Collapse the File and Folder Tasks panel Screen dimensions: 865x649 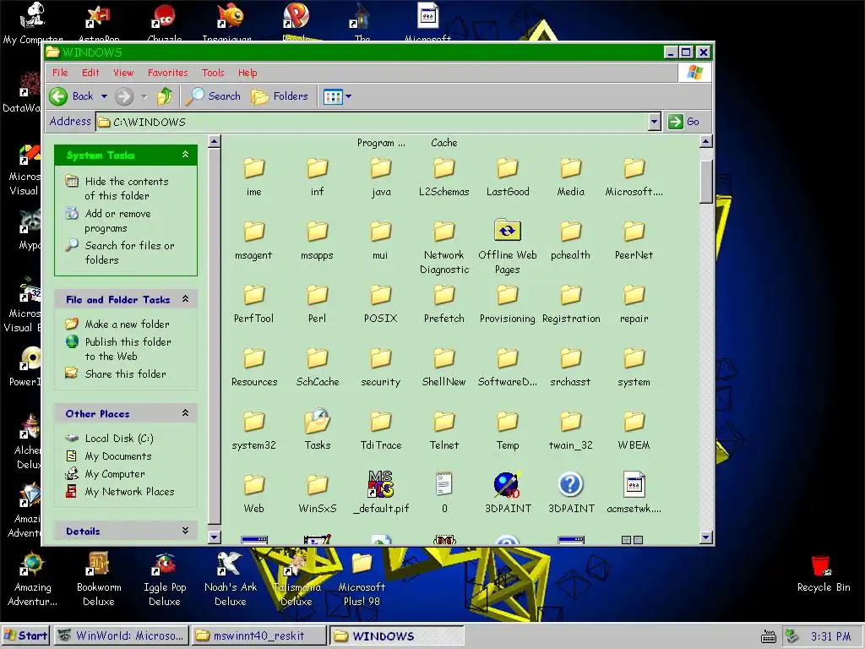[x=185, y=298]
